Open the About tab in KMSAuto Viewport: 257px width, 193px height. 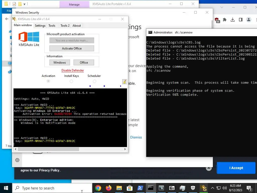point(77,26)
